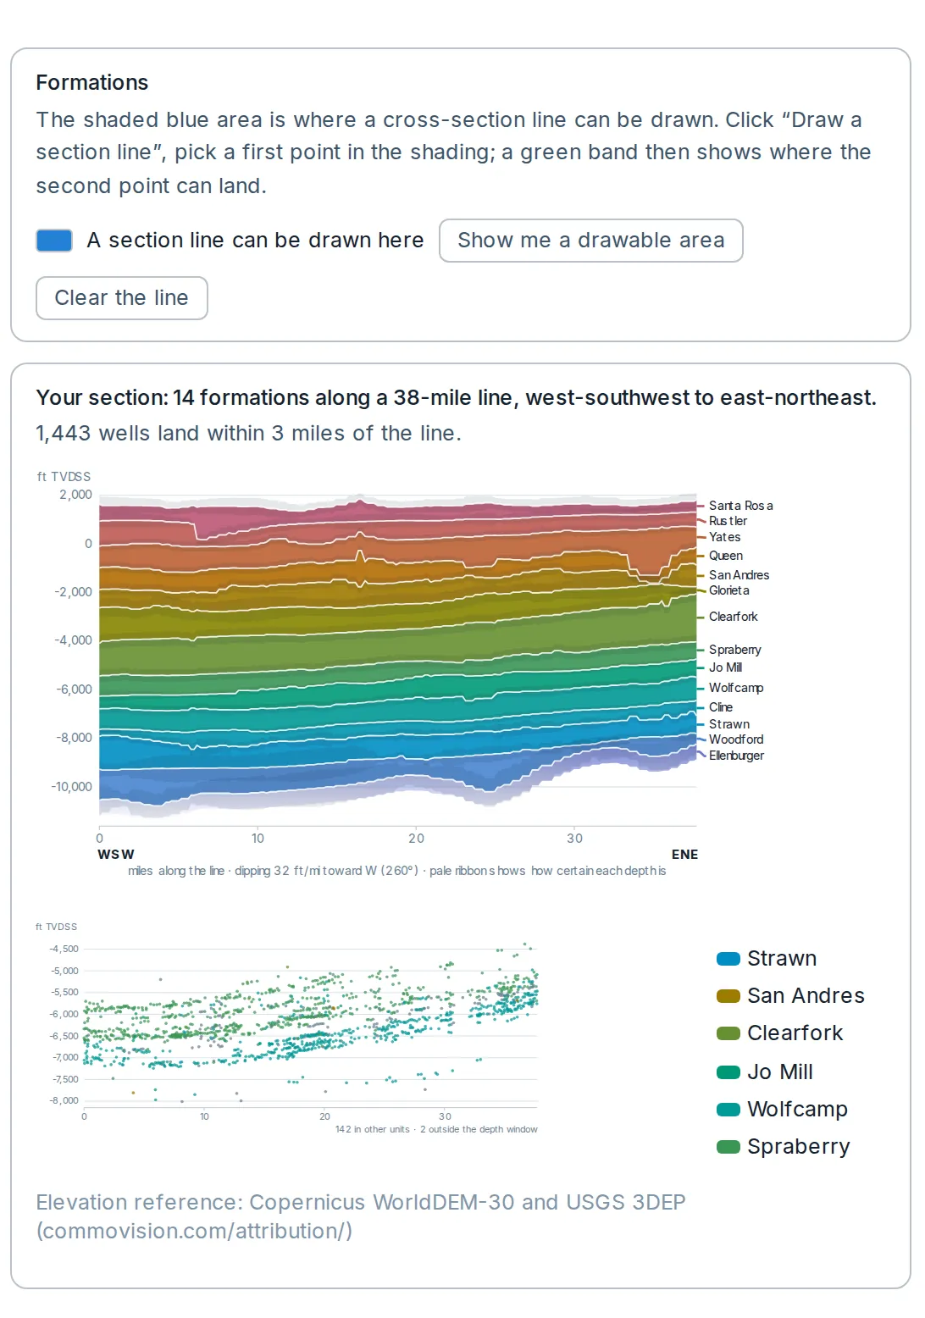Select the Queen formation label
Viewport: 925px width, 1318px height.
[x=726, y=556]
